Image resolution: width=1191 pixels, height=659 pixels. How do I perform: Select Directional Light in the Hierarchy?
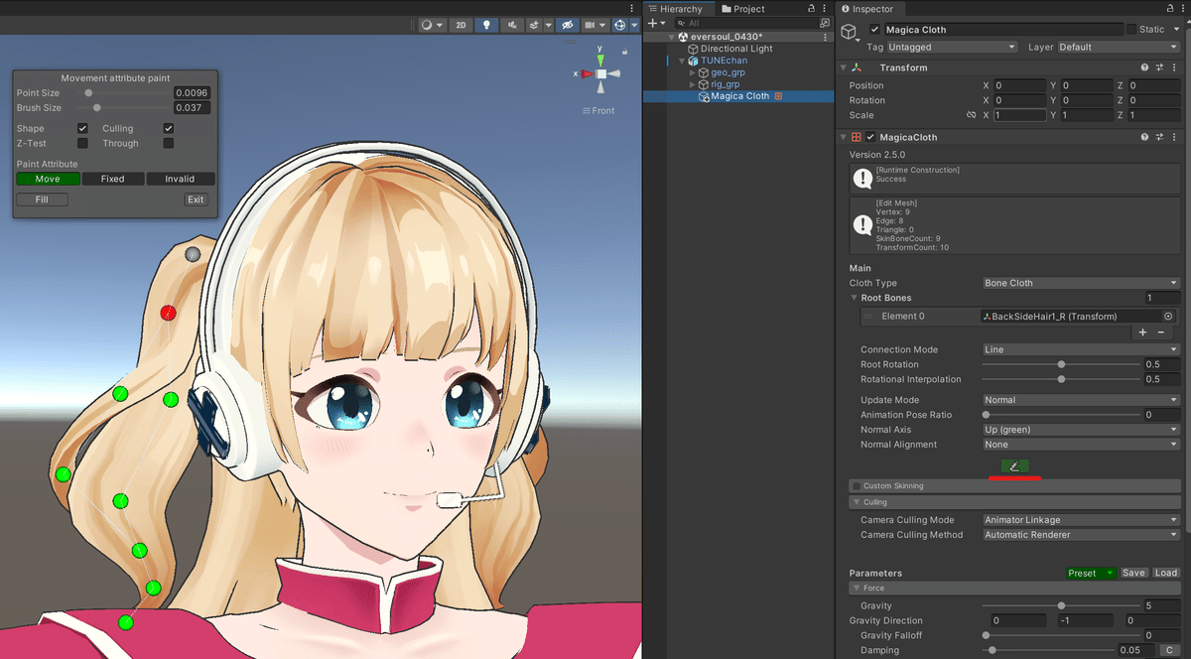(x=736, y=49)
